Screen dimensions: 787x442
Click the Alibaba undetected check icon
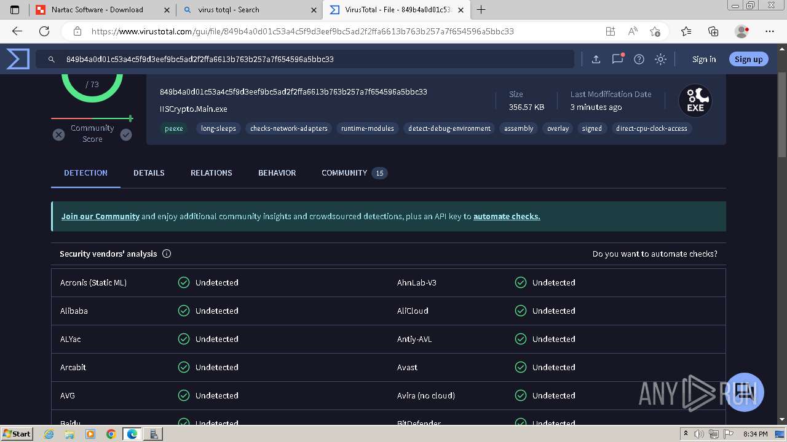pos(184,311)
